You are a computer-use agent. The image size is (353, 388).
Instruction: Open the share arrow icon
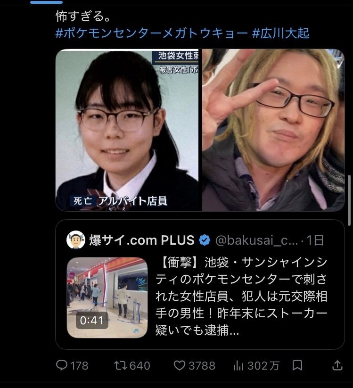pyautogui.click(x=337, y=365)
